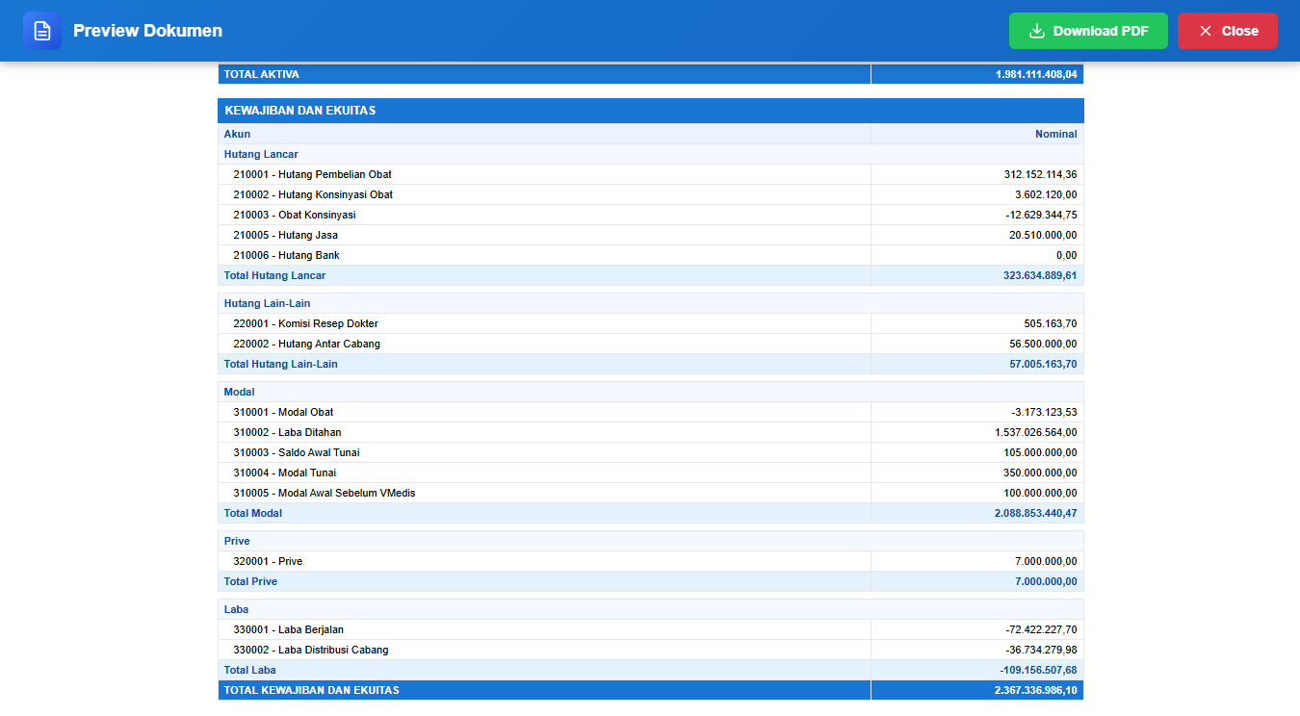This screenshot has width=1300, height=716.
Task: Select row 210002 - Hutang Konsinyasi Obat
Action: pos(651,194)
